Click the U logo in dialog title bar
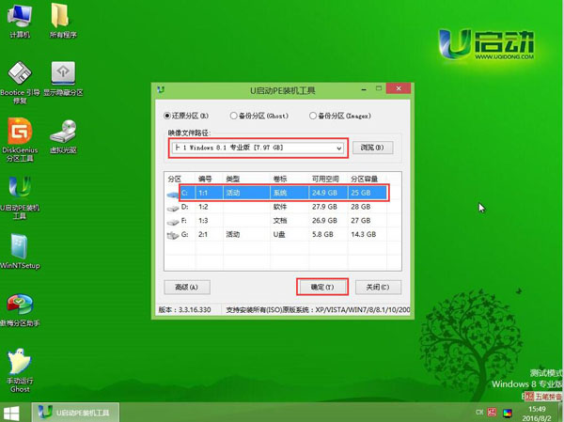Viewport: 564px width, 422px height. point(161,89)
